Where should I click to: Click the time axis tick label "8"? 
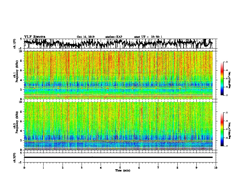177,168
